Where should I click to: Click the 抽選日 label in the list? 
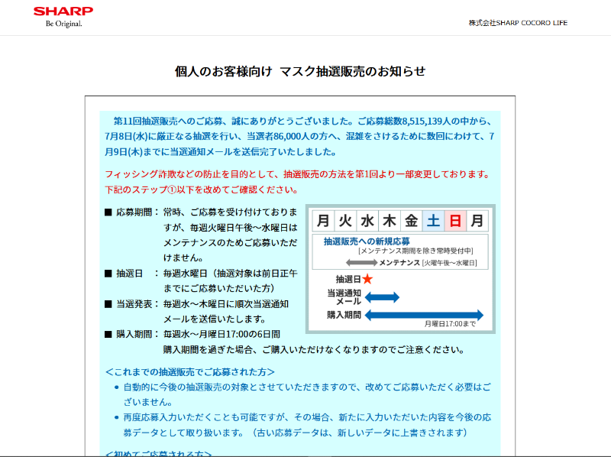coord(129,274)
